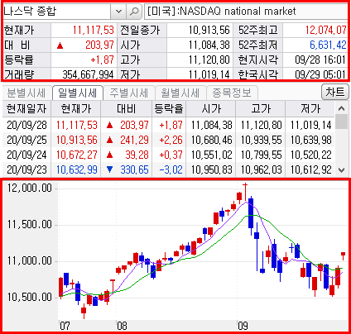351x334 pixels.
Task: Open the 나스닥 종합 index dropdown arrow
Action: pyautogui.click(x=118, y=12)
